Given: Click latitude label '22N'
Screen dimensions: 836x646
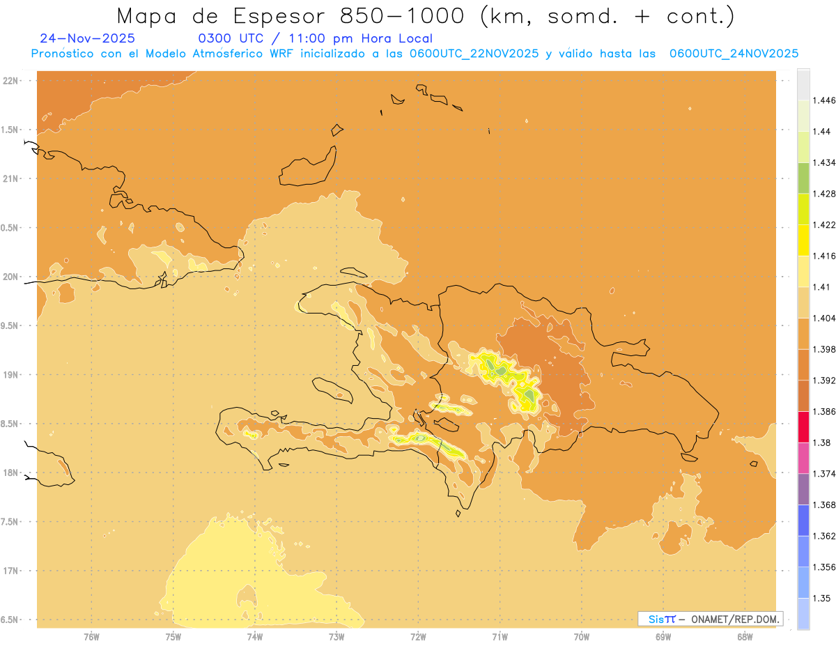Looking at the screenshot, I should click(11, 81).
